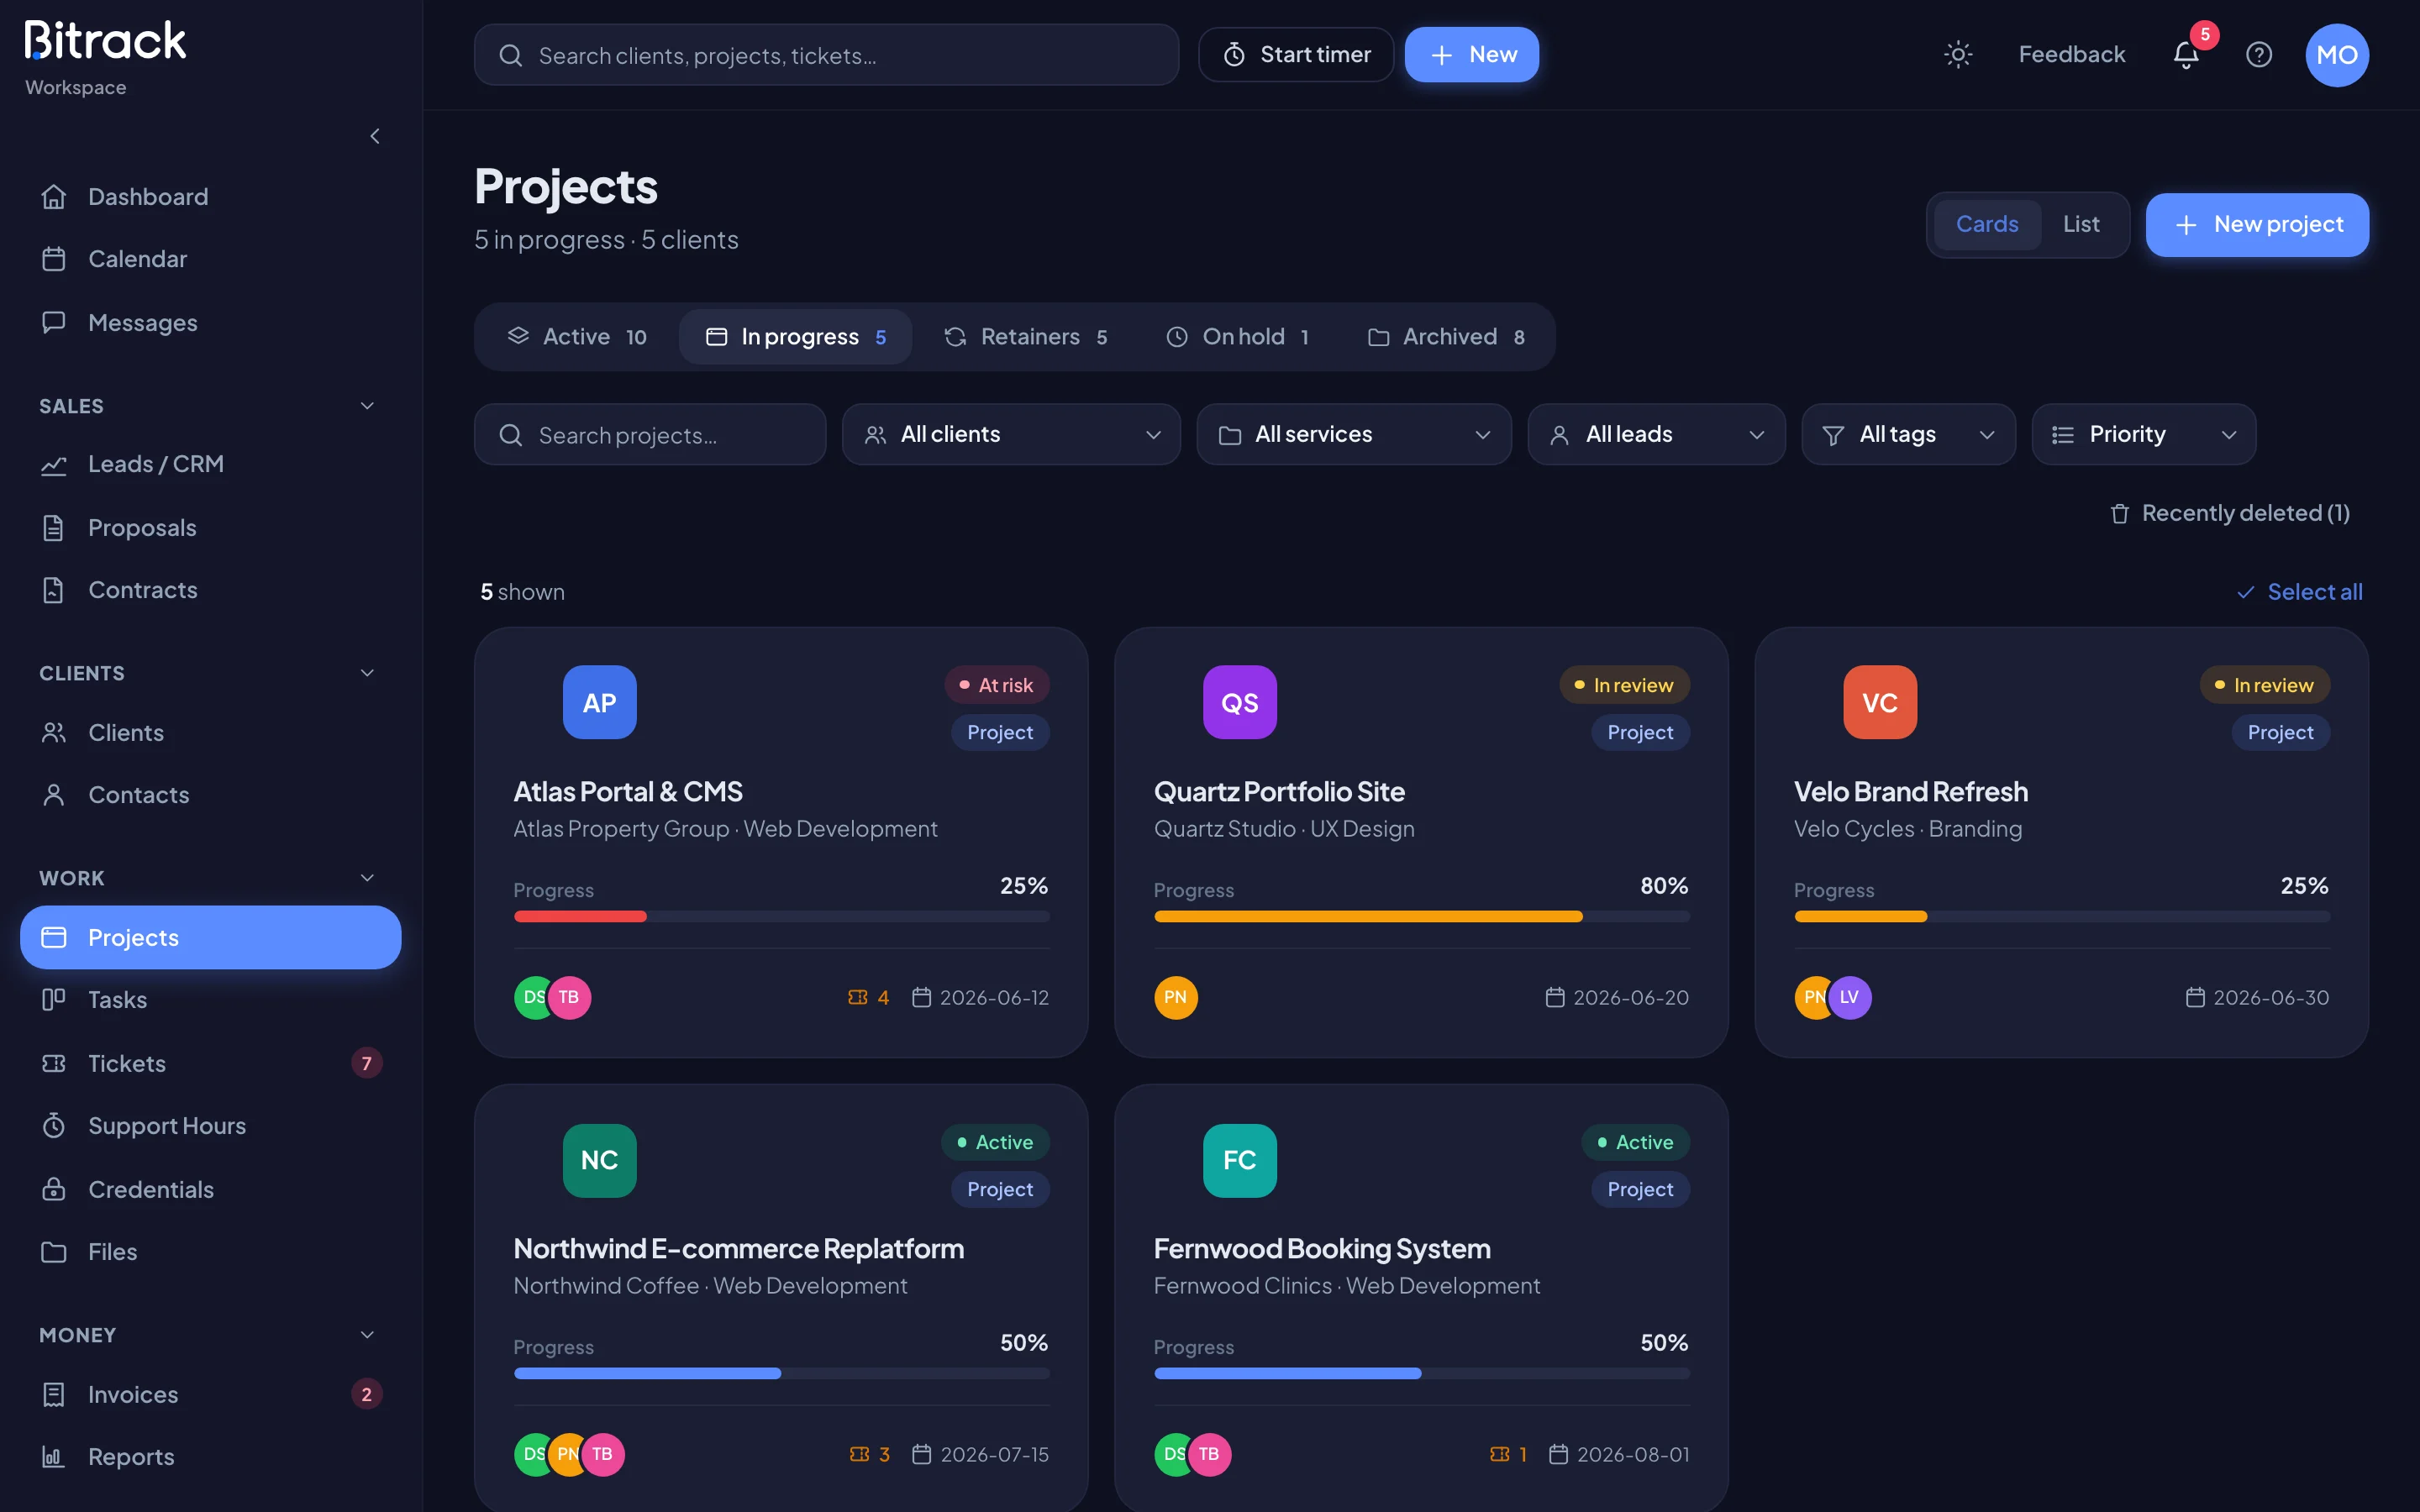Click the NC avatar on Northwind card

coord(599,1160)
